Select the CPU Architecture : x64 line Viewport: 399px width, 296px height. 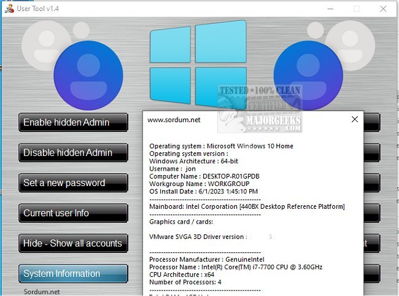tap(182, 275)
